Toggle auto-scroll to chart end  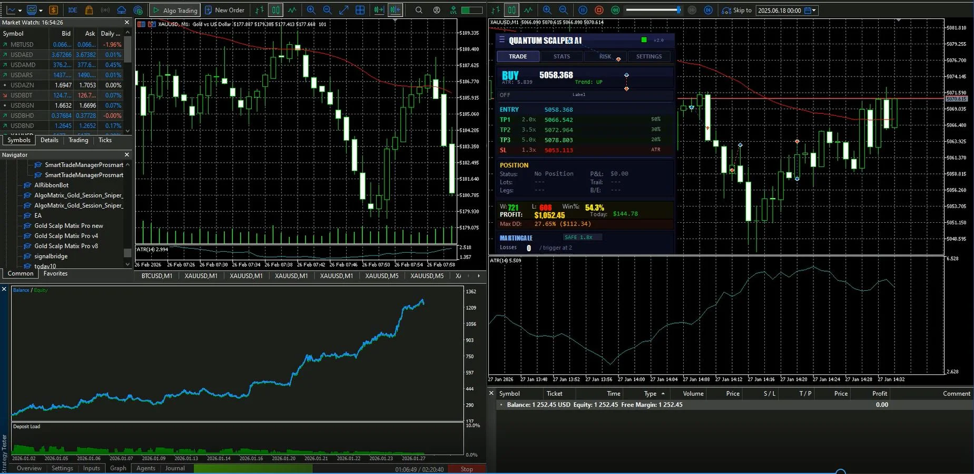coord(379,9)
